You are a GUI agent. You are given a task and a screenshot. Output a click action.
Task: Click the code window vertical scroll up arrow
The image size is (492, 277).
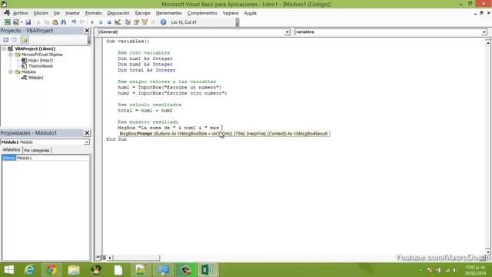pos(488,42)
